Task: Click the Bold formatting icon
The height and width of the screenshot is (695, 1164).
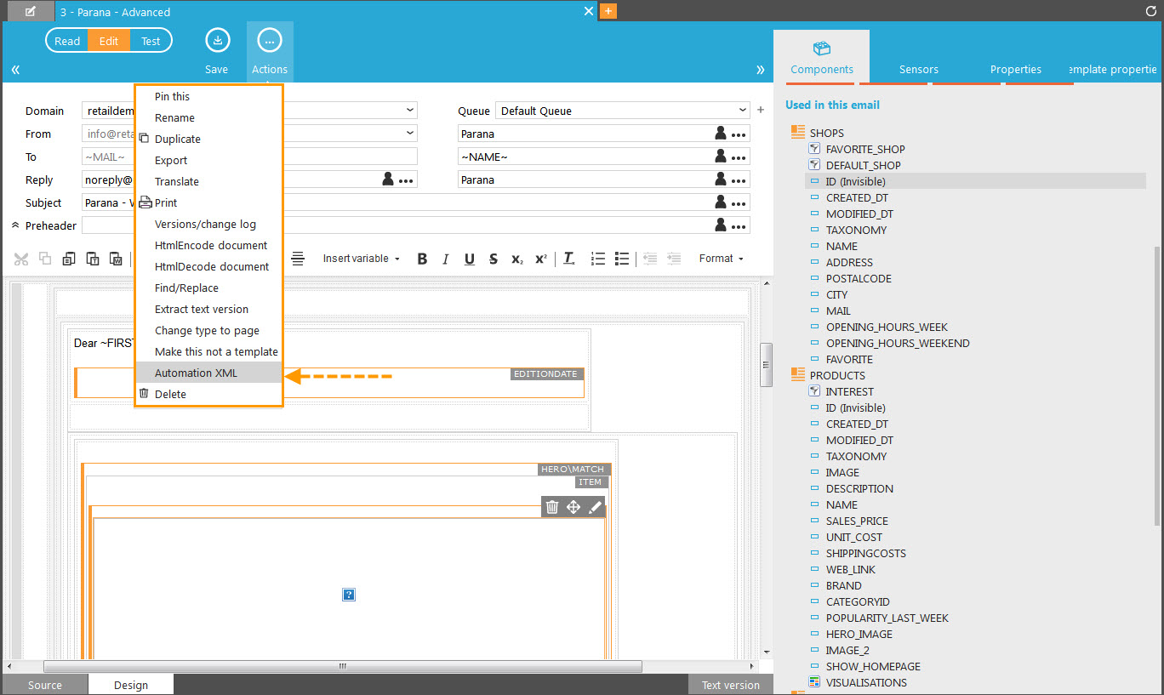Action: [x=422, y=259]
